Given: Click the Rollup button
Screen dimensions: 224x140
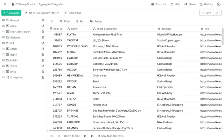Looking at the screenshot, I should (96, 21).
